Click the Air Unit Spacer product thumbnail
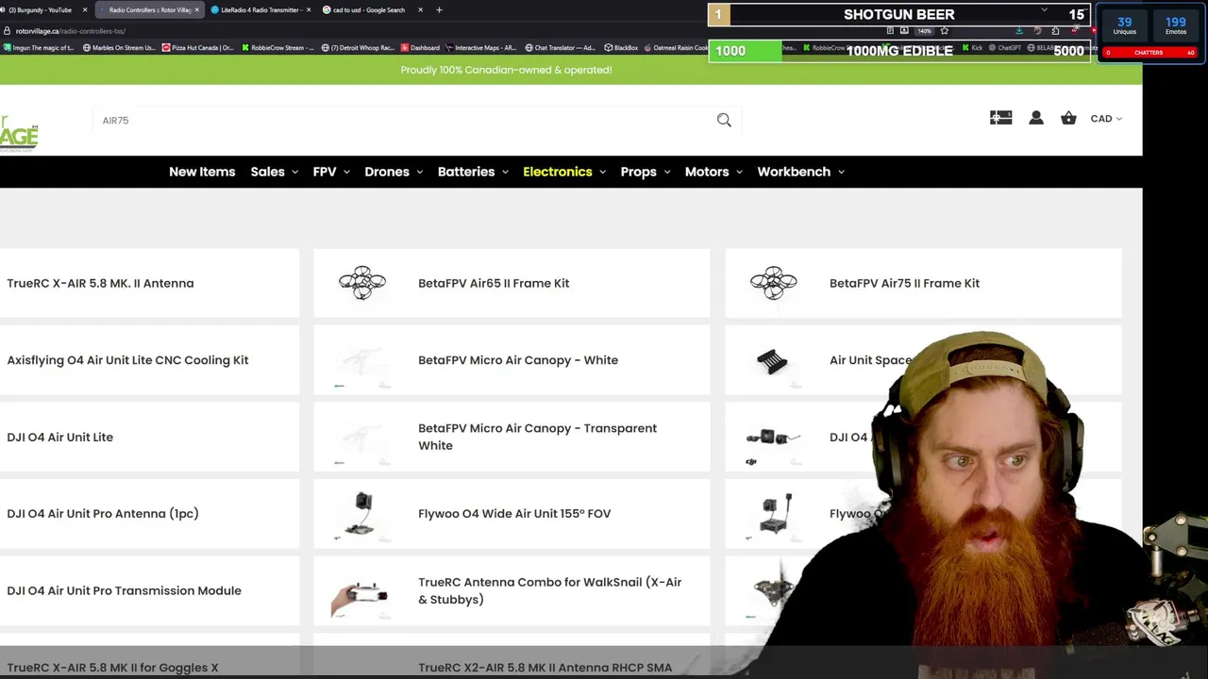The image size is (1208, 679). 772,360
